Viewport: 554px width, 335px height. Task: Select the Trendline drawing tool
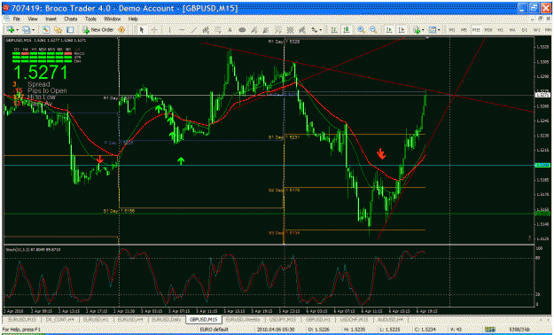tap(194, 30)
